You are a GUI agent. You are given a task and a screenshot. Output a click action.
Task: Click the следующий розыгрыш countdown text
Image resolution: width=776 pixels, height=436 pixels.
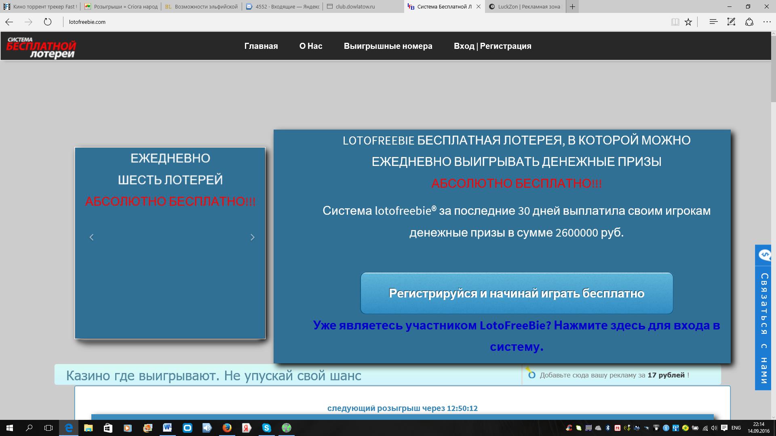[x=402, y=408]
